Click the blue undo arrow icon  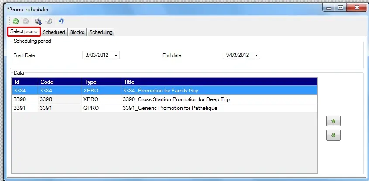click(61, 21)
